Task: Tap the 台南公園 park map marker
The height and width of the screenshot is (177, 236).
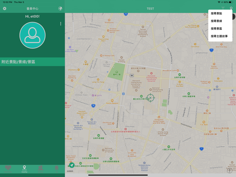Action: [x=116, y=71]
